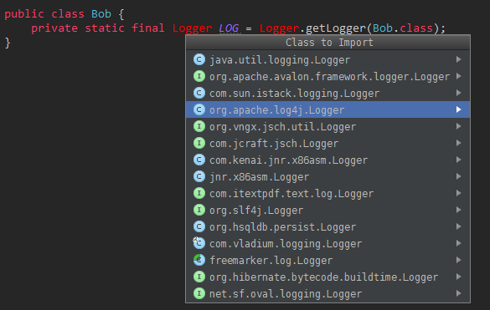Click class icon next to org.hsqldb.persist.Logger

click(x=199, y=226)
